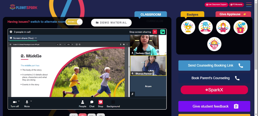This screenshot has width=258, height=116.
Task: Expand microphone options chevron
Action: (31, 101)
